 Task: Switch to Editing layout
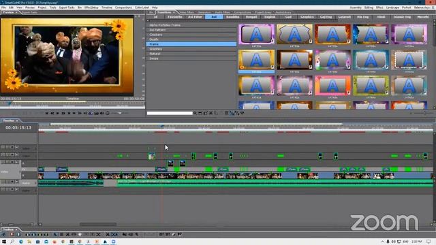pos(369,7)
